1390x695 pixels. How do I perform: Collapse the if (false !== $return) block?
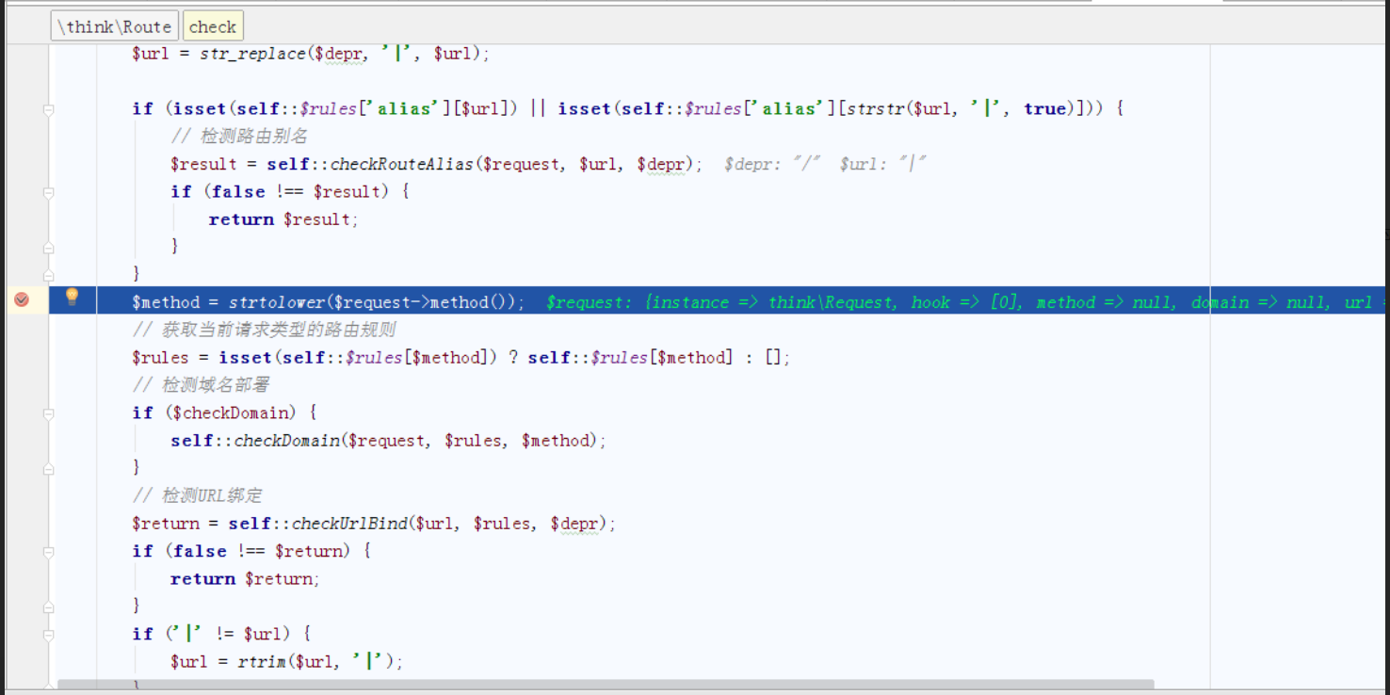(x=48, y=551)
